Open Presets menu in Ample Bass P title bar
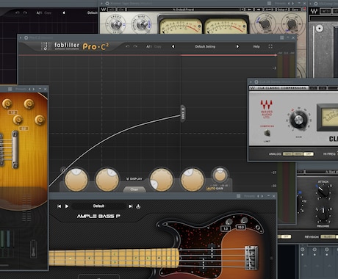Image resolution: width=338 pixels, height=279 pixels. click(249, 196)
